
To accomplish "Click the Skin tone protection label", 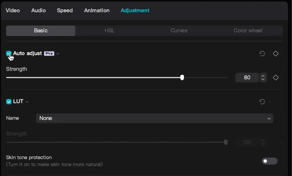I will pos(29,157).
